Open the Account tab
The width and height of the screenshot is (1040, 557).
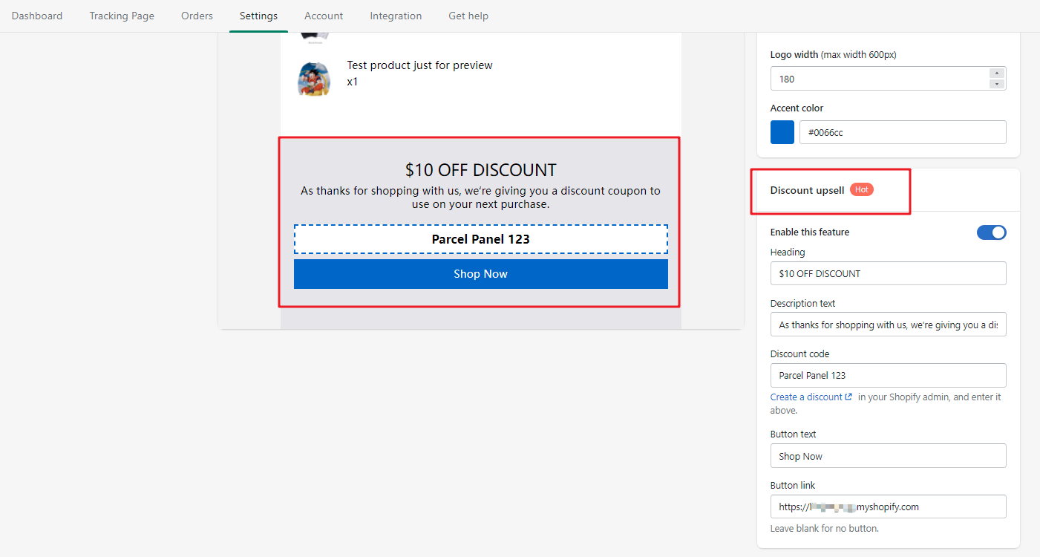click(324, 16)
